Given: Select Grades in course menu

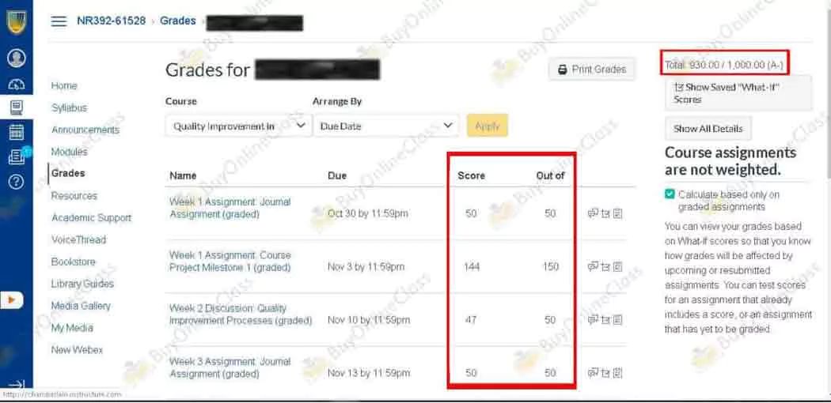Looking at the screenshot, I should pos(68,174).
